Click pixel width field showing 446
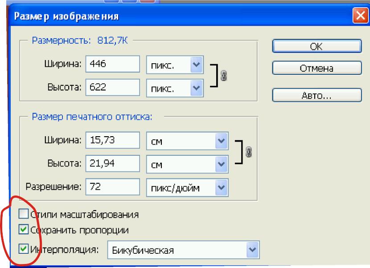 click(112, 64)
